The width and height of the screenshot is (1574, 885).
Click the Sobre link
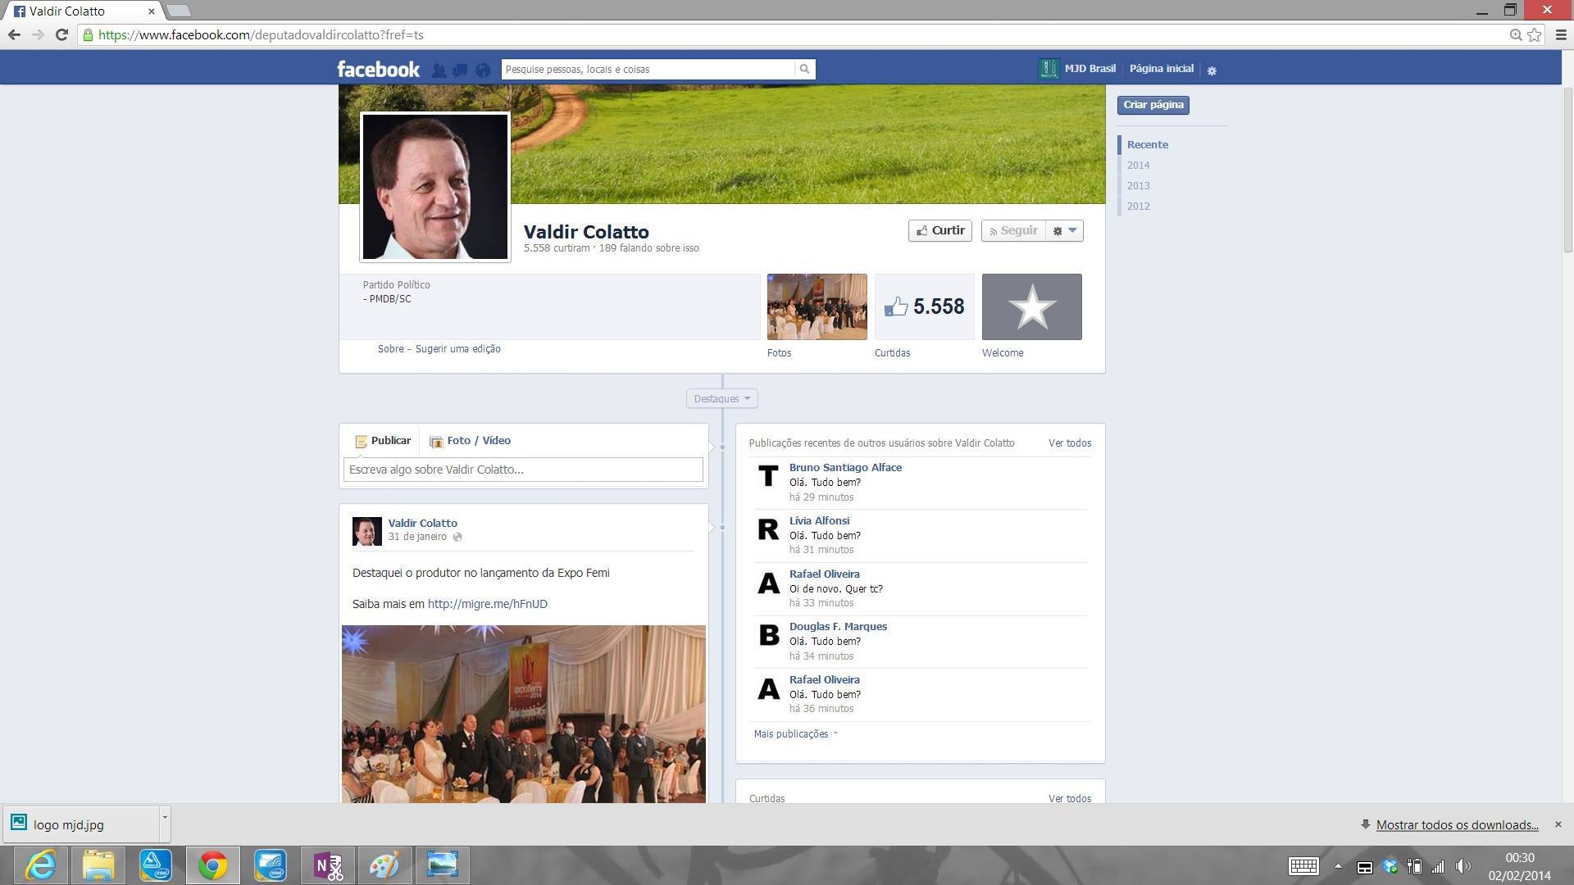390,349
